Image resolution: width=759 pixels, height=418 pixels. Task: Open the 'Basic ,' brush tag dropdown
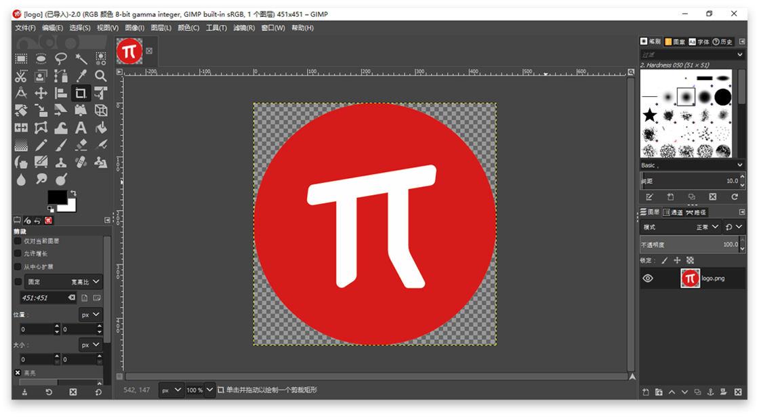[x=692, y=165]
